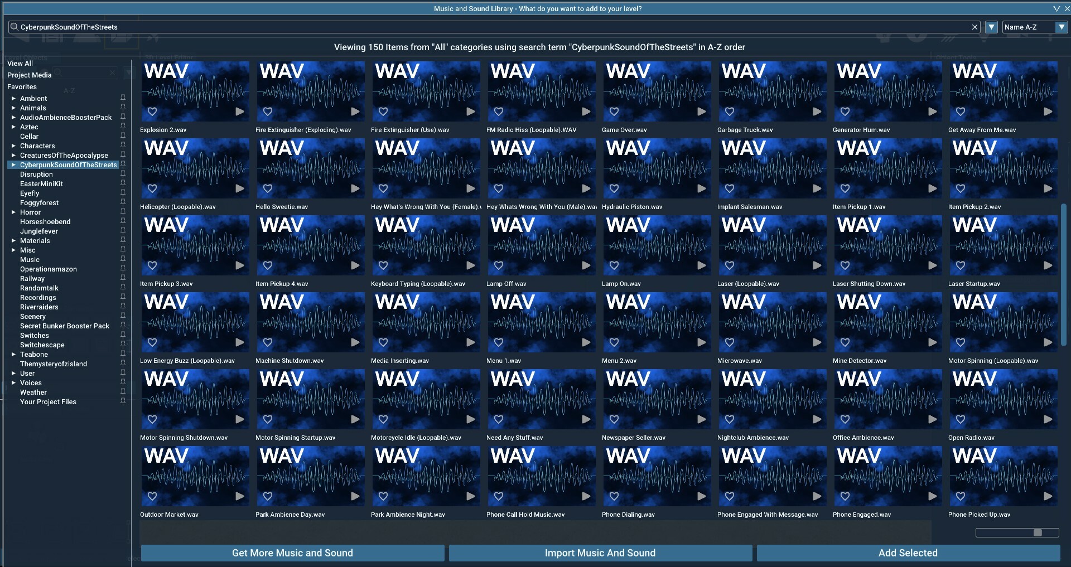Pin the CyberpunkSoundOfTheStreets category
The image size is (1071, 567).
pos(123,165)
